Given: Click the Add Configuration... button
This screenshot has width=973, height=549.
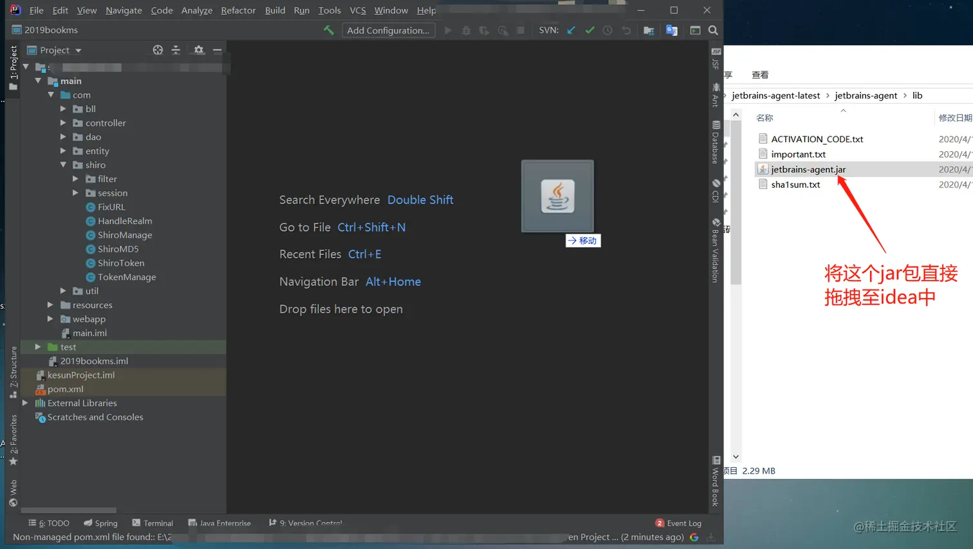Looking at the screenshot, I should point(388,30).
